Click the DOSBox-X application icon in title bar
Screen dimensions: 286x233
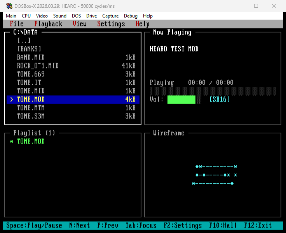point(9,6)
